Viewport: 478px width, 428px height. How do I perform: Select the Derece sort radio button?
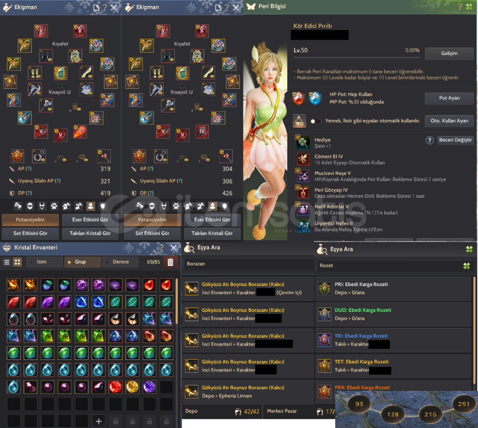(x=107, y=262)
